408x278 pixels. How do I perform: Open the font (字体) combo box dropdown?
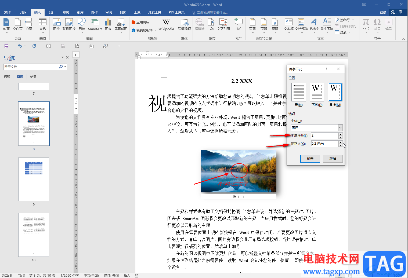coord(340,127)
